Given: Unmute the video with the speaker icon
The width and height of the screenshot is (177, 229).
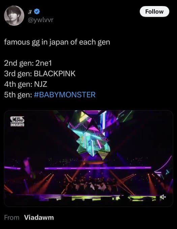Looking at the screenshot, I should coord(163,197).
